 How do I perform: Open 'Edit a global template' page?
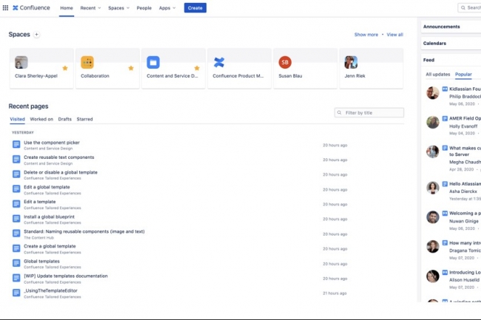[x=47, y=187]
